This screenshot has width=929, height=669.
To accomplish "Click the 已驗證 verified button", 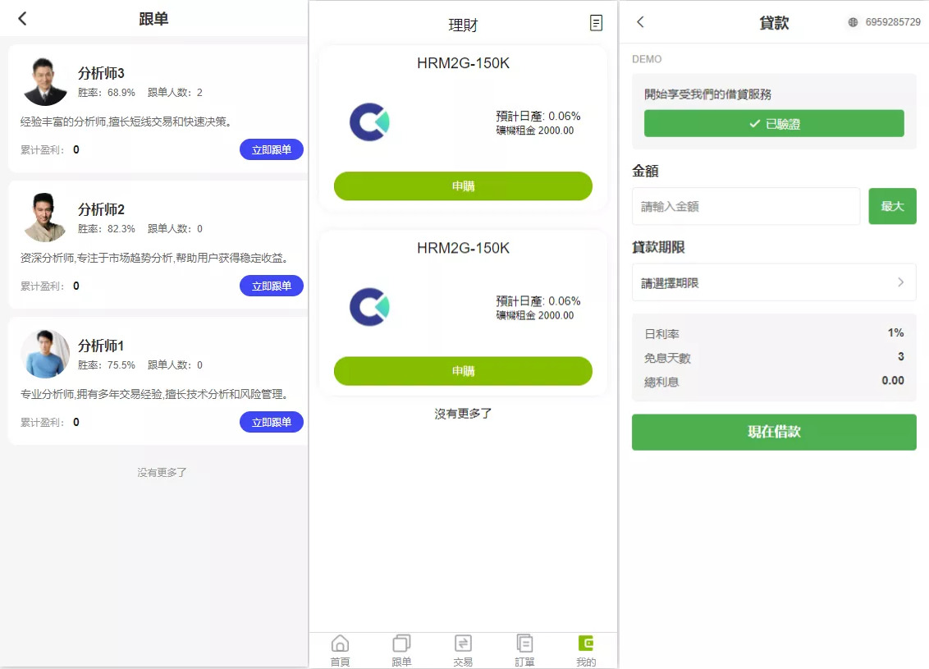I will pyautogui.click(x=773, y=123).
